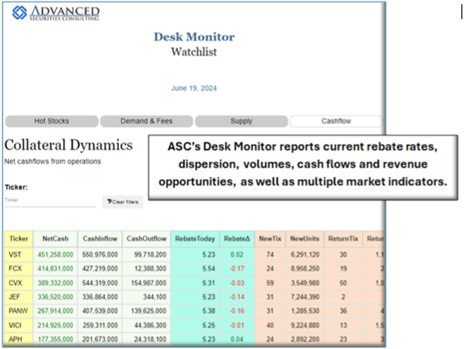
Task: Sort by the NewTix column header
Action: [270, 239]
